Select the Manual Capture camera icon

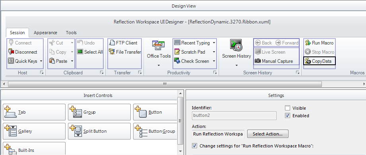(258, 61)
